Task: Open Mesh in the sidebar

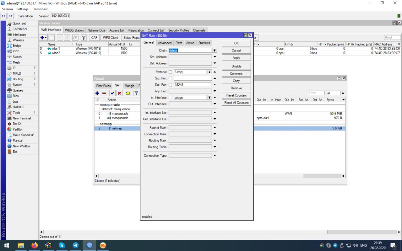Action: 16,62
